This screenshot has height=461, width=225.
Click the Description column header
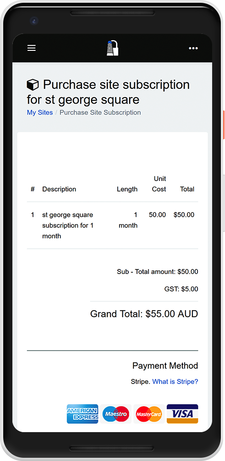[59, 189]
